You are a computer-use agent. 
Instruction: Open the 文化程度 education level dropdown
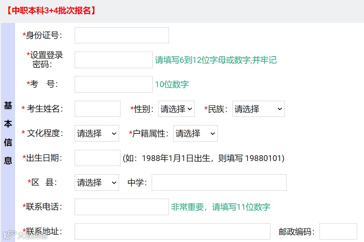point(96,133)
